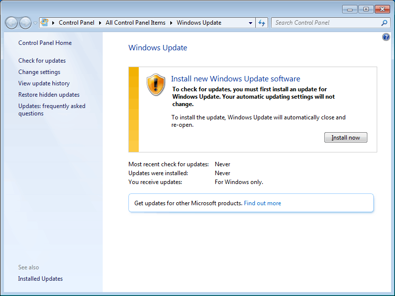Open help via the question mark icon
The height and width of the screenshot is (296, 395).
[386, 37]
